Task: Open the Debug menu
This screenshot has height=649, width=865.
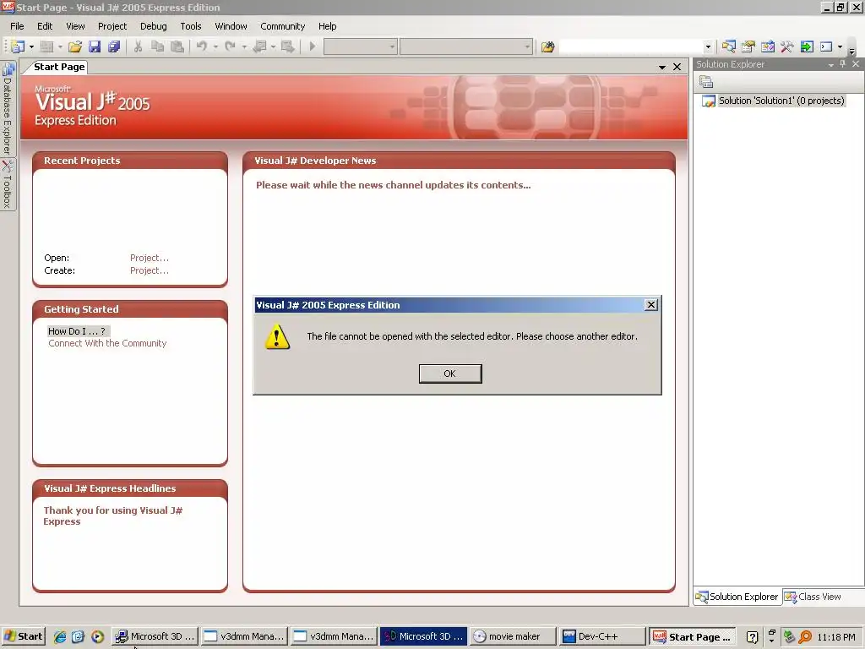Action: (154, 26)
